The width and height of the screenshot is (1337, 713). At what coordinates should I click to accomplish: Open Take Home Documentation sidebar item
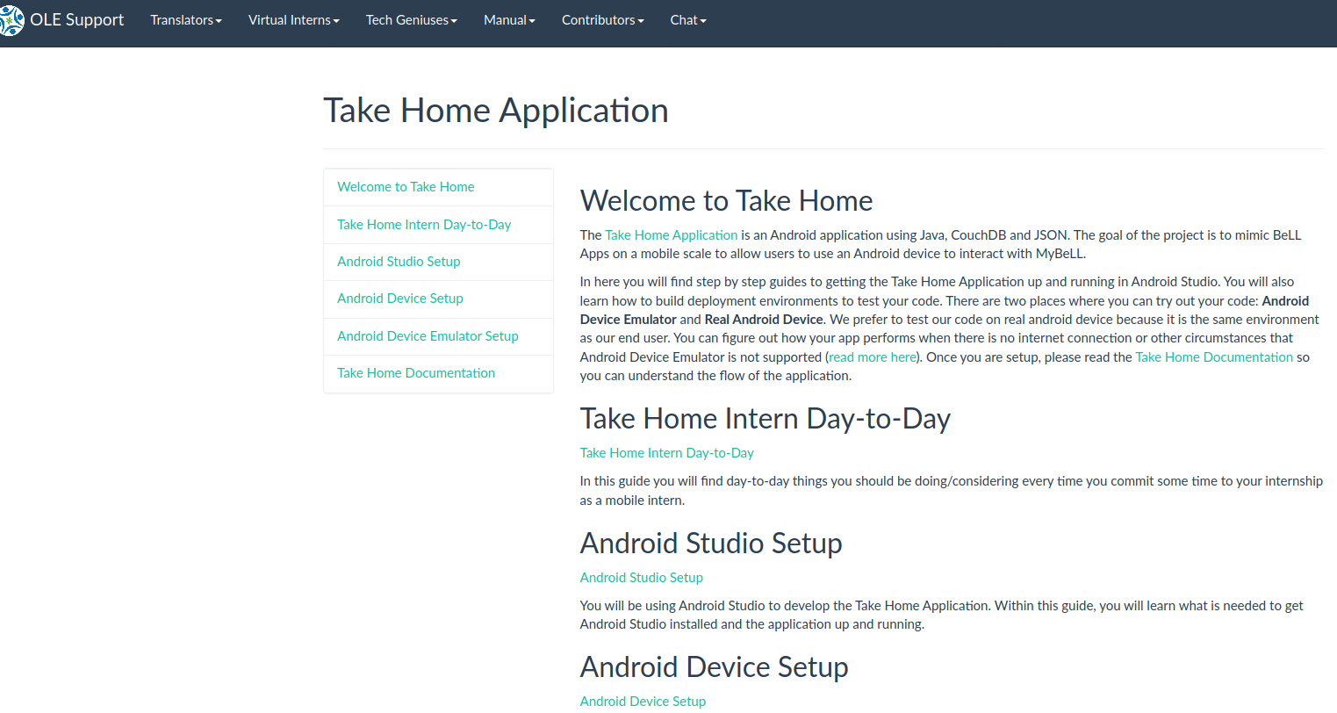tap(438, 373)
